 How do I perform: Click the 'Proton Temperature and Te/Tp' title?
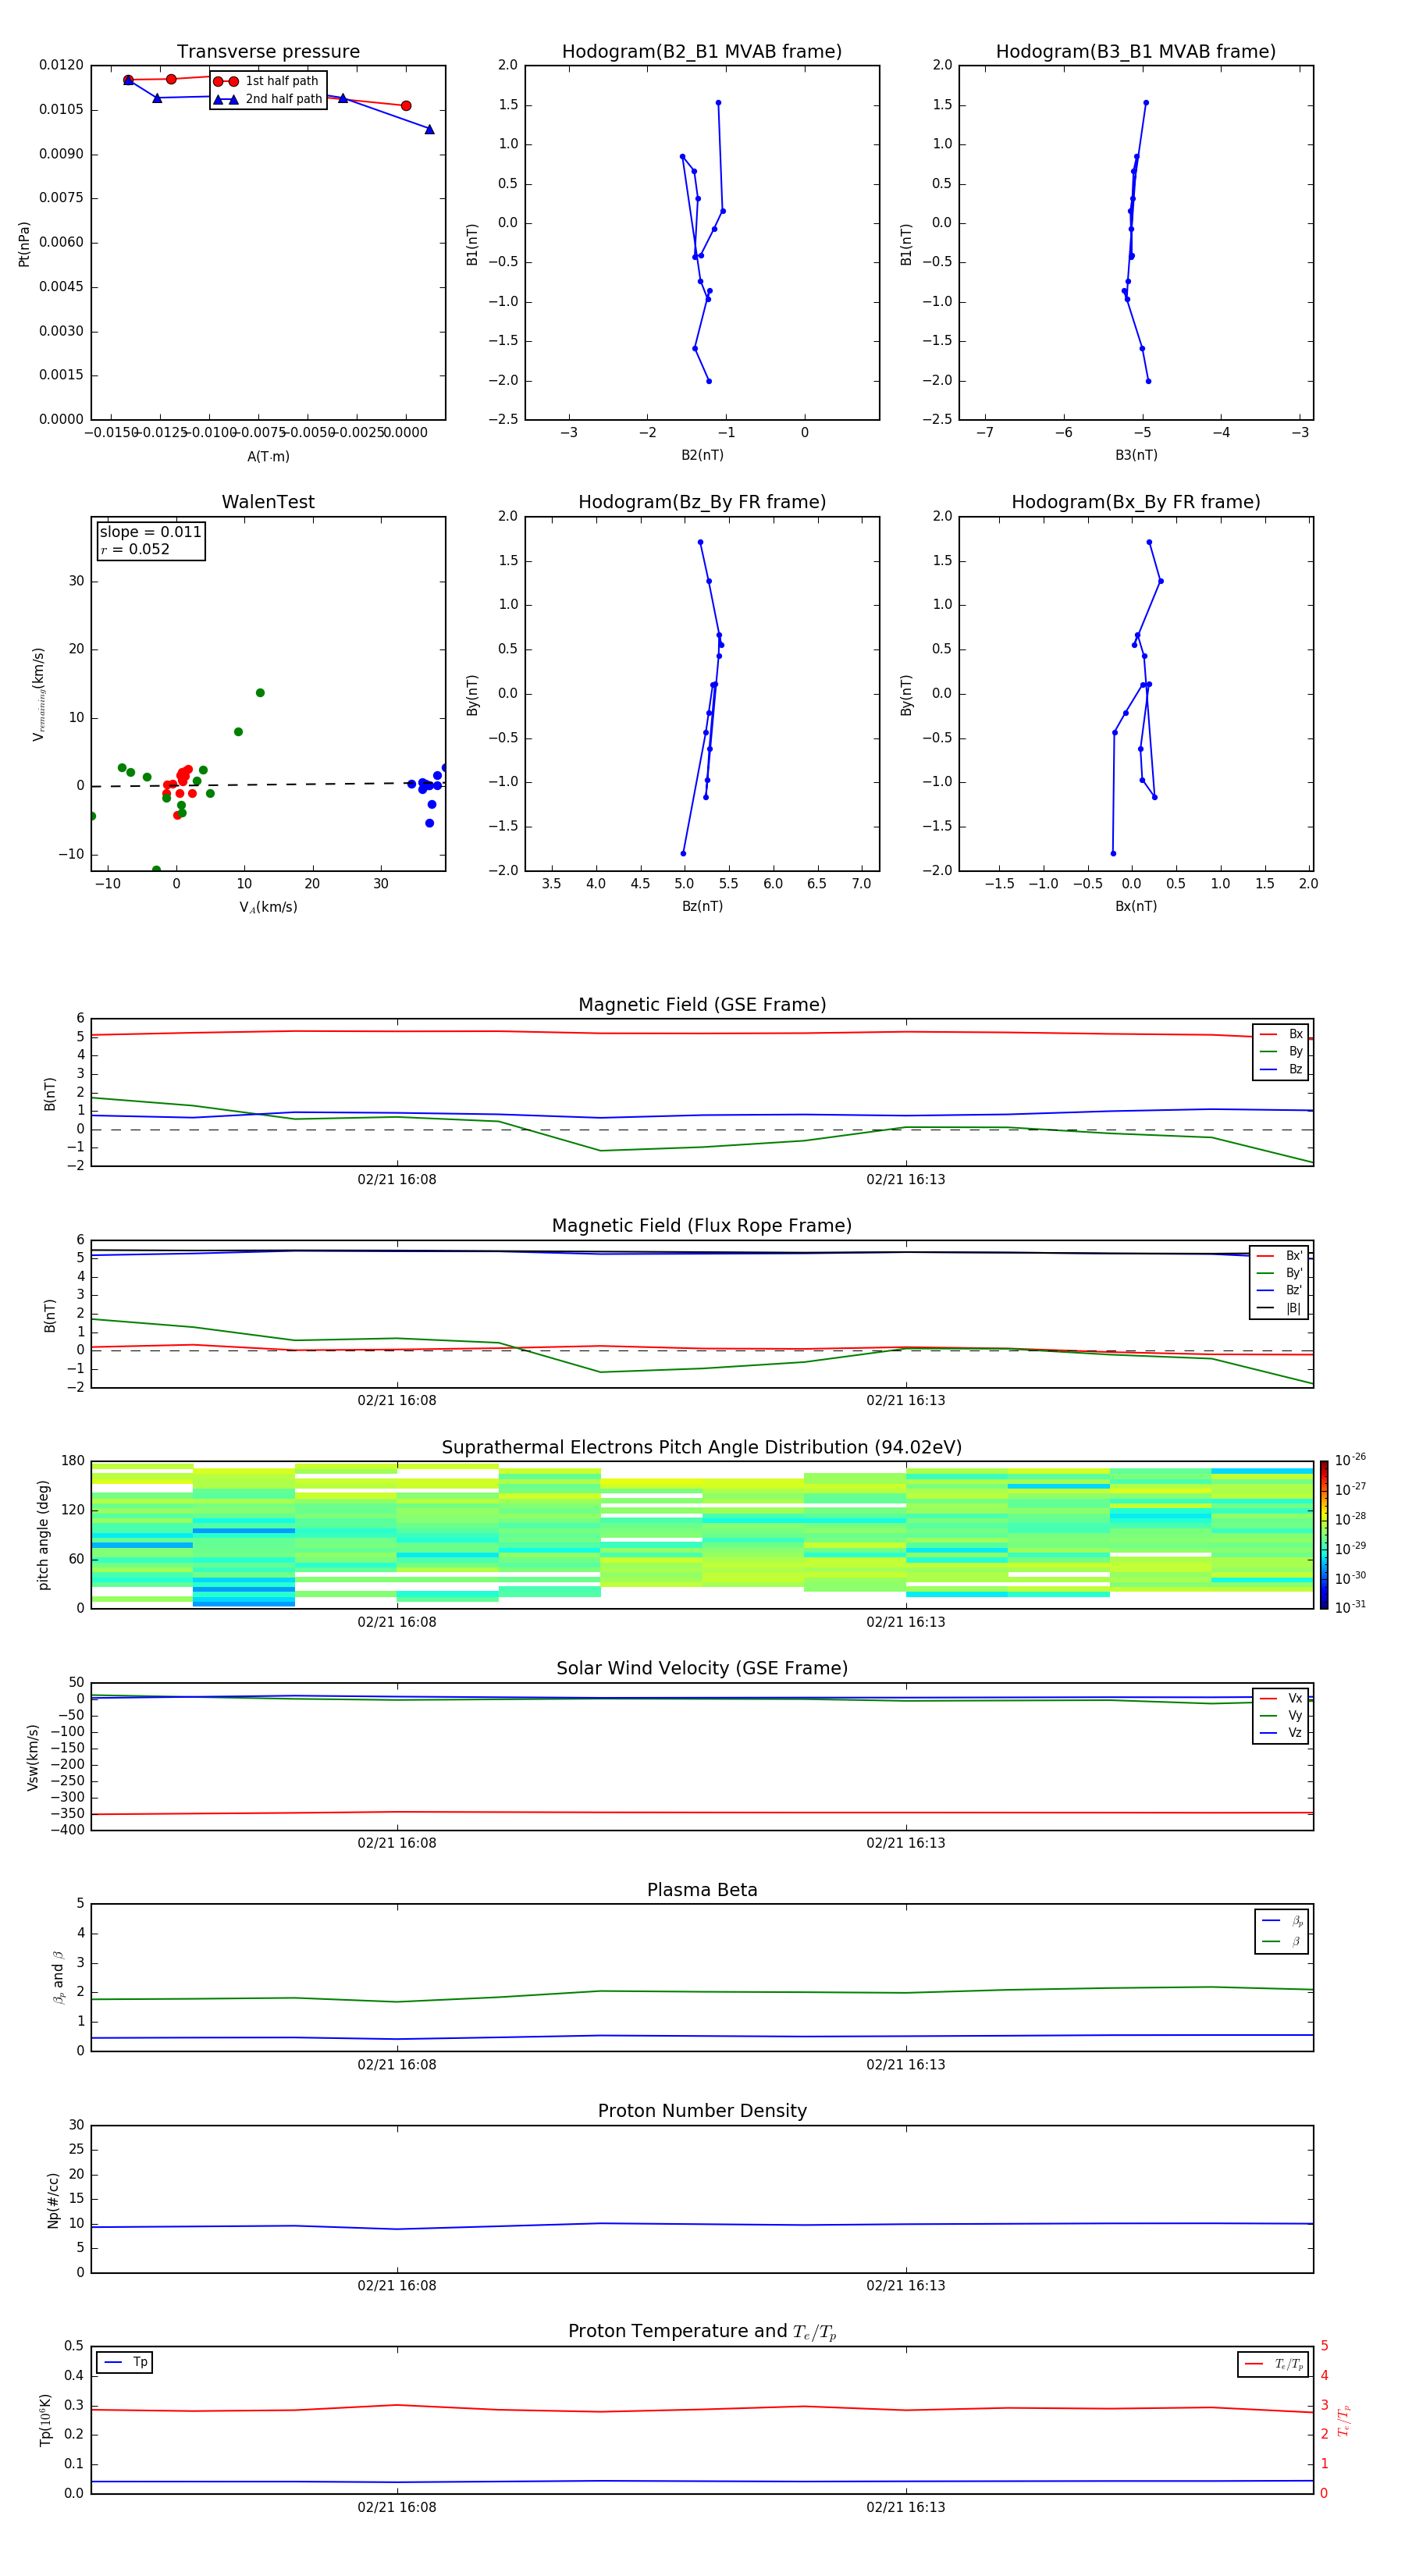coord(702,2332)
